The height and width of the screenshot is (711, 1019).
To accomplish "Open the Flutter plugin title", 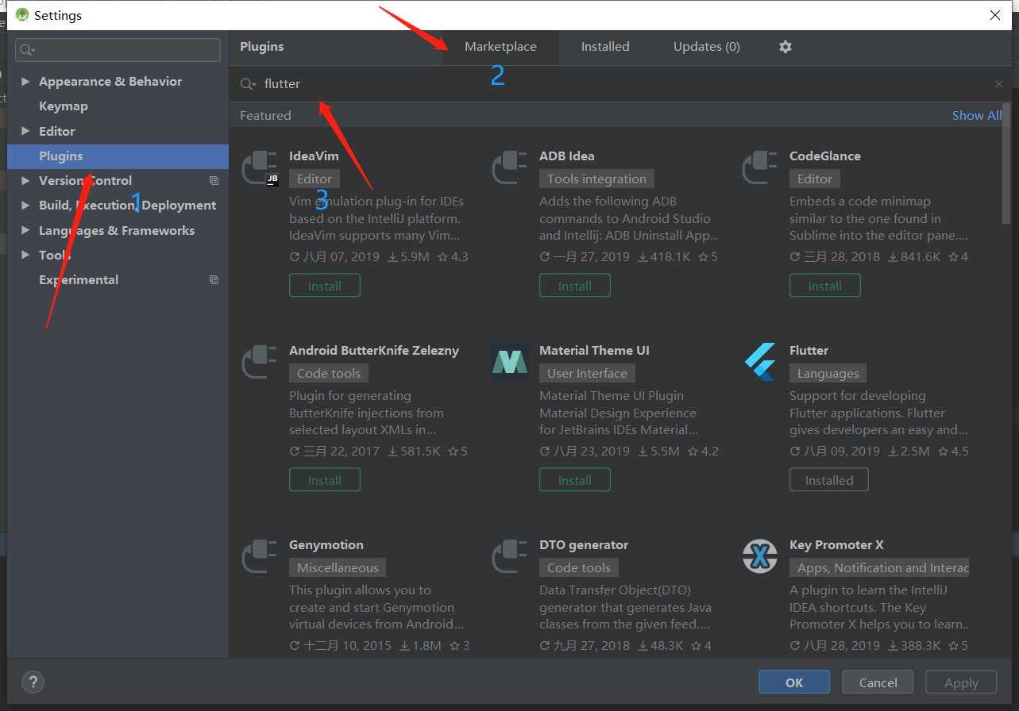I will pyautogui.click(x=809, y=351).
